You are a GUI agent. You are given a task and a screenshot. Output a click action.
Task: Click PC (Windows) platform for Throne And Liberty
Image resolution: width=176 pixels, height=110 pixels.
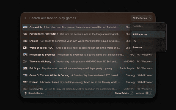144,61
